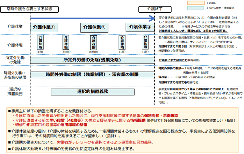Viewport: 244px width, 154px height.
Task: Click the 常時介護を必要とする状態 header box
Action: coord(28,8)
